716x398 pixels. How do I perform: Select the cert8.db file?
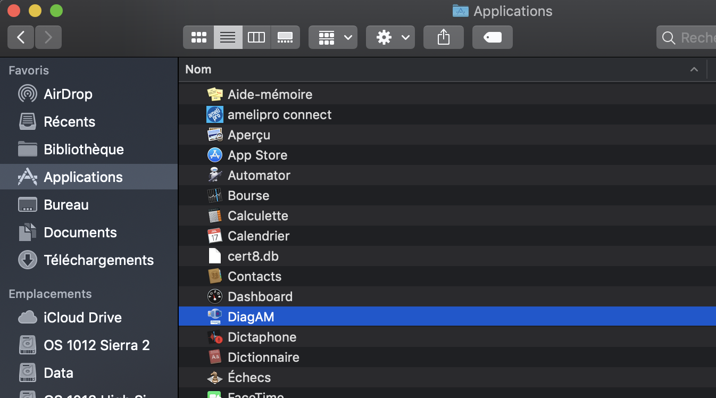pos(253,256)
